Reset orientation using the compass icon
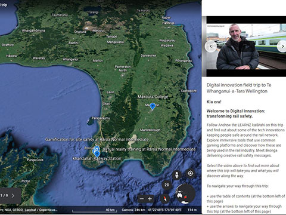286x215 pixels. coord(165,199)
